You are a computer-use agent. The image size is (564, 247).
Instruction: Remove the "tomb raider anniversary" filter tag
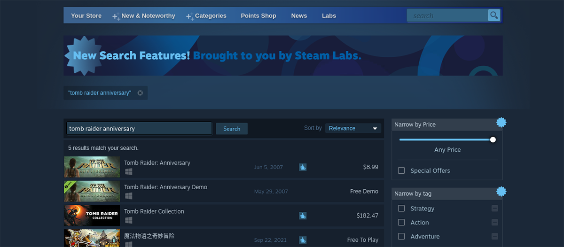(x=140, y=93)
